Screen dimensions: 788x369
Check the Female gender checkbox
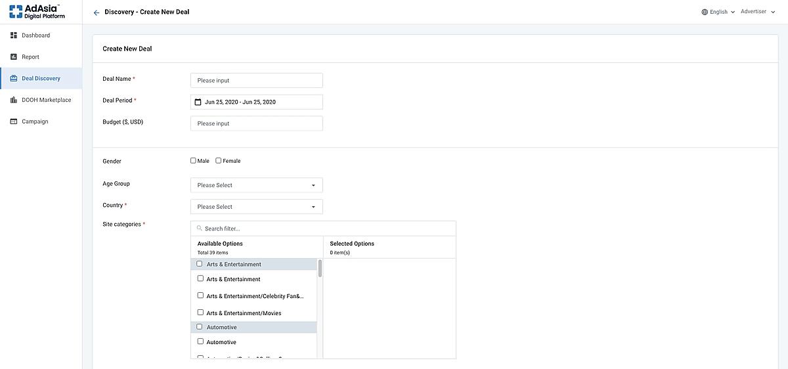pos(219,161)
